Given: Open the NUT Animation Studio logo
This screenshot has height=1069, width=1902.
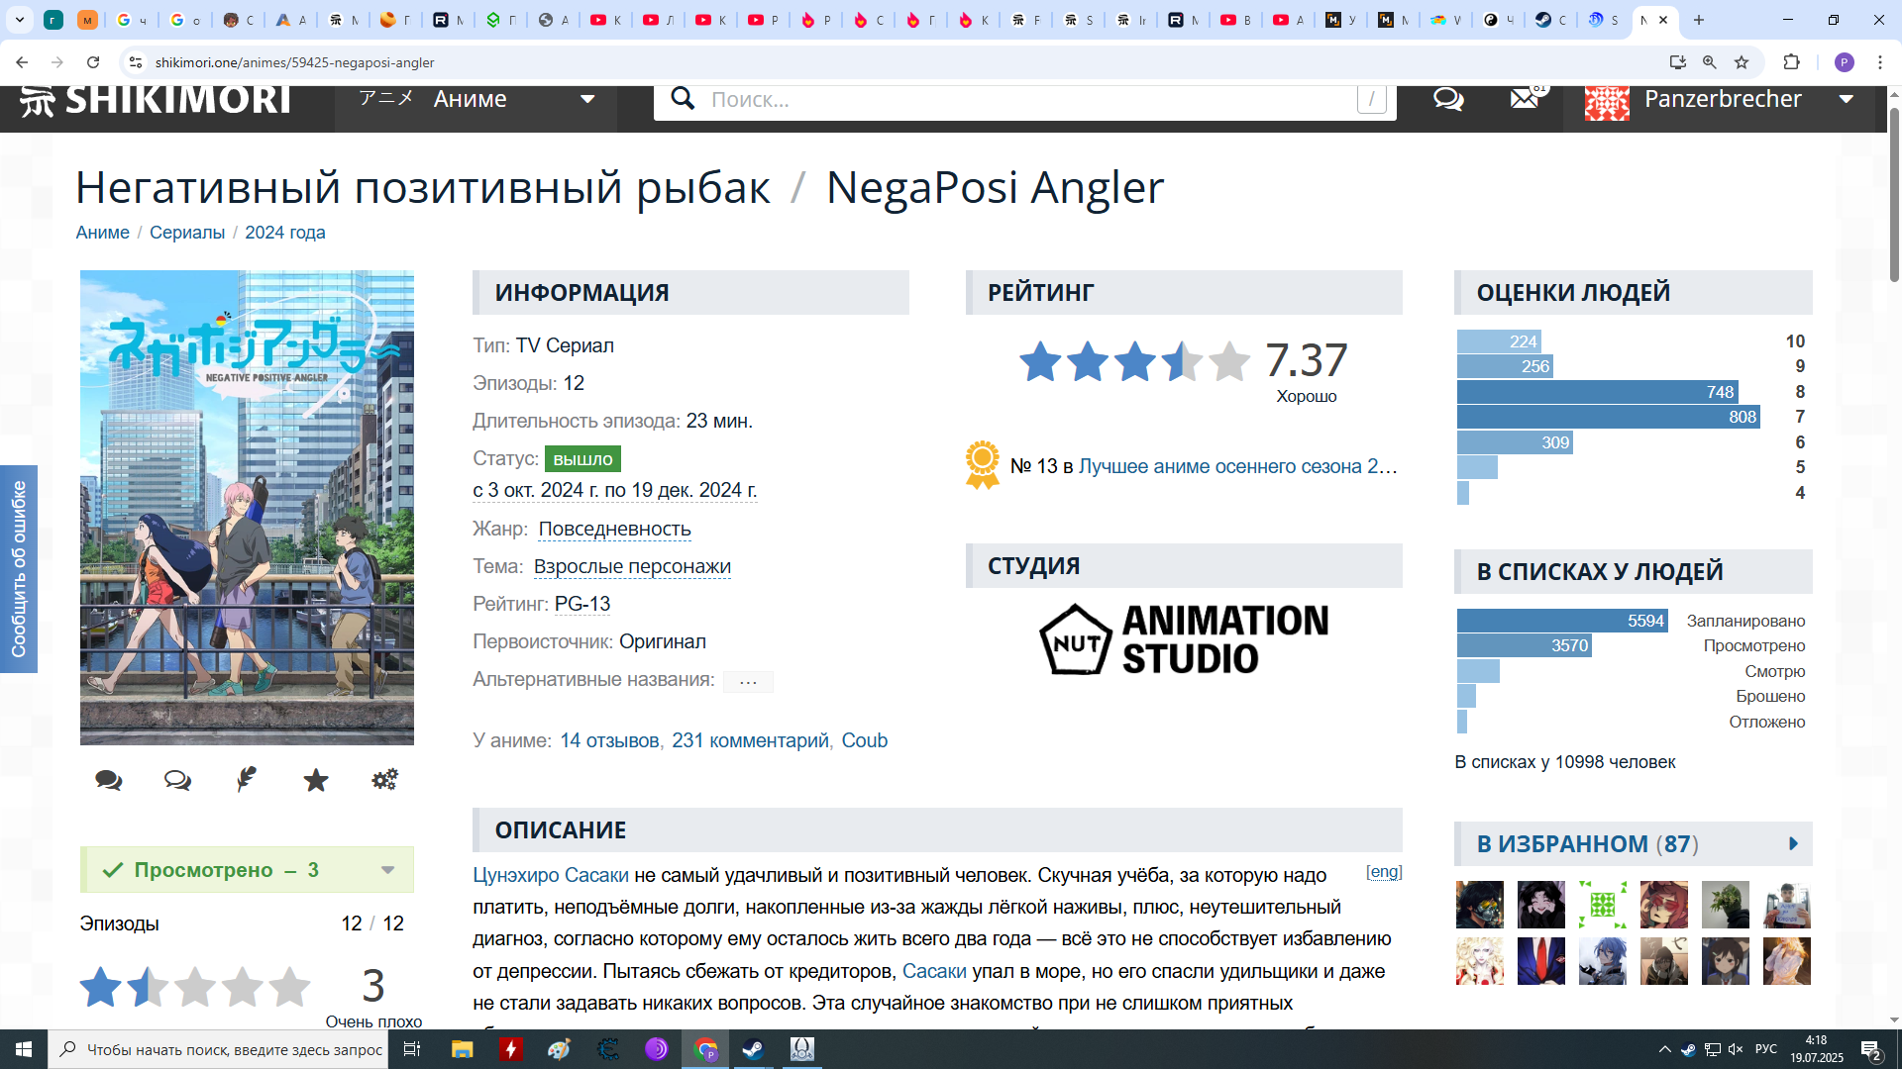Looking at the screenshot, I should (1184, 639).
